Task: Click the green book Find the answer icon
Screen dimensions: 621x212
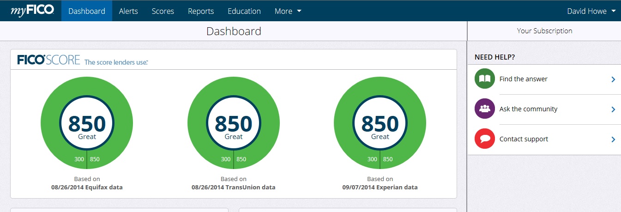Action: click(x=484, y=79)
